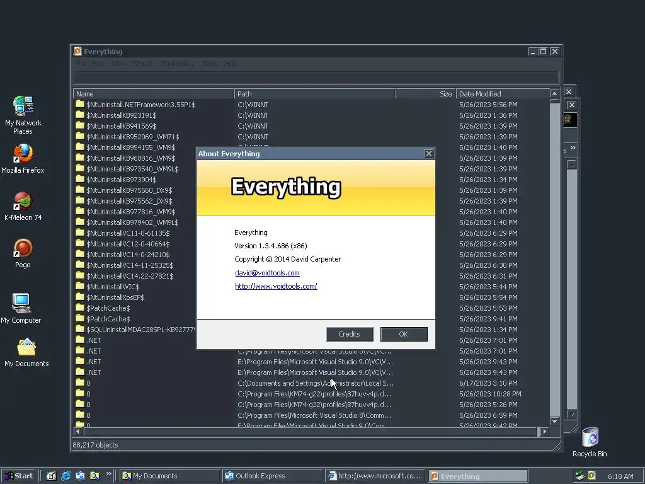Open the Bookmarks menu in Everything
The image size is (645, 484).
[x=177, y=64]
